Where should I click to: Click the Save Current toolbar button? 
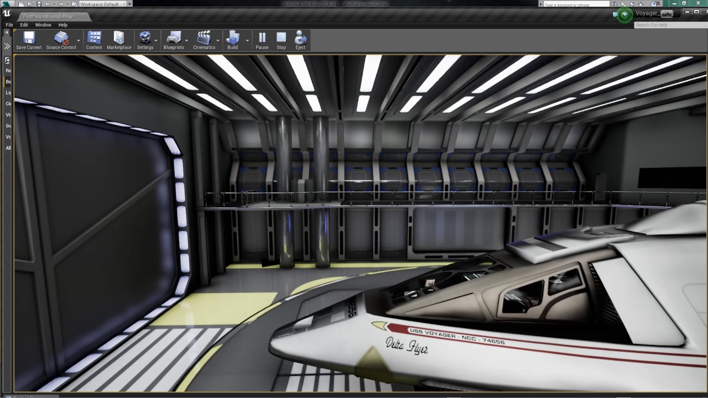pyautogui.click(x=29, y=40)
